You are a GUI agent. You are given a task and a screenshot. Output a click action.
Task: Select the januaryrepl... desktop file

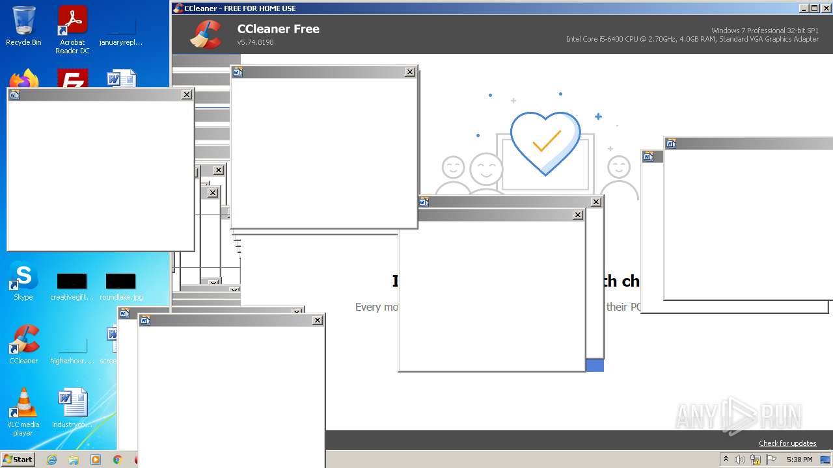point(121,30)
